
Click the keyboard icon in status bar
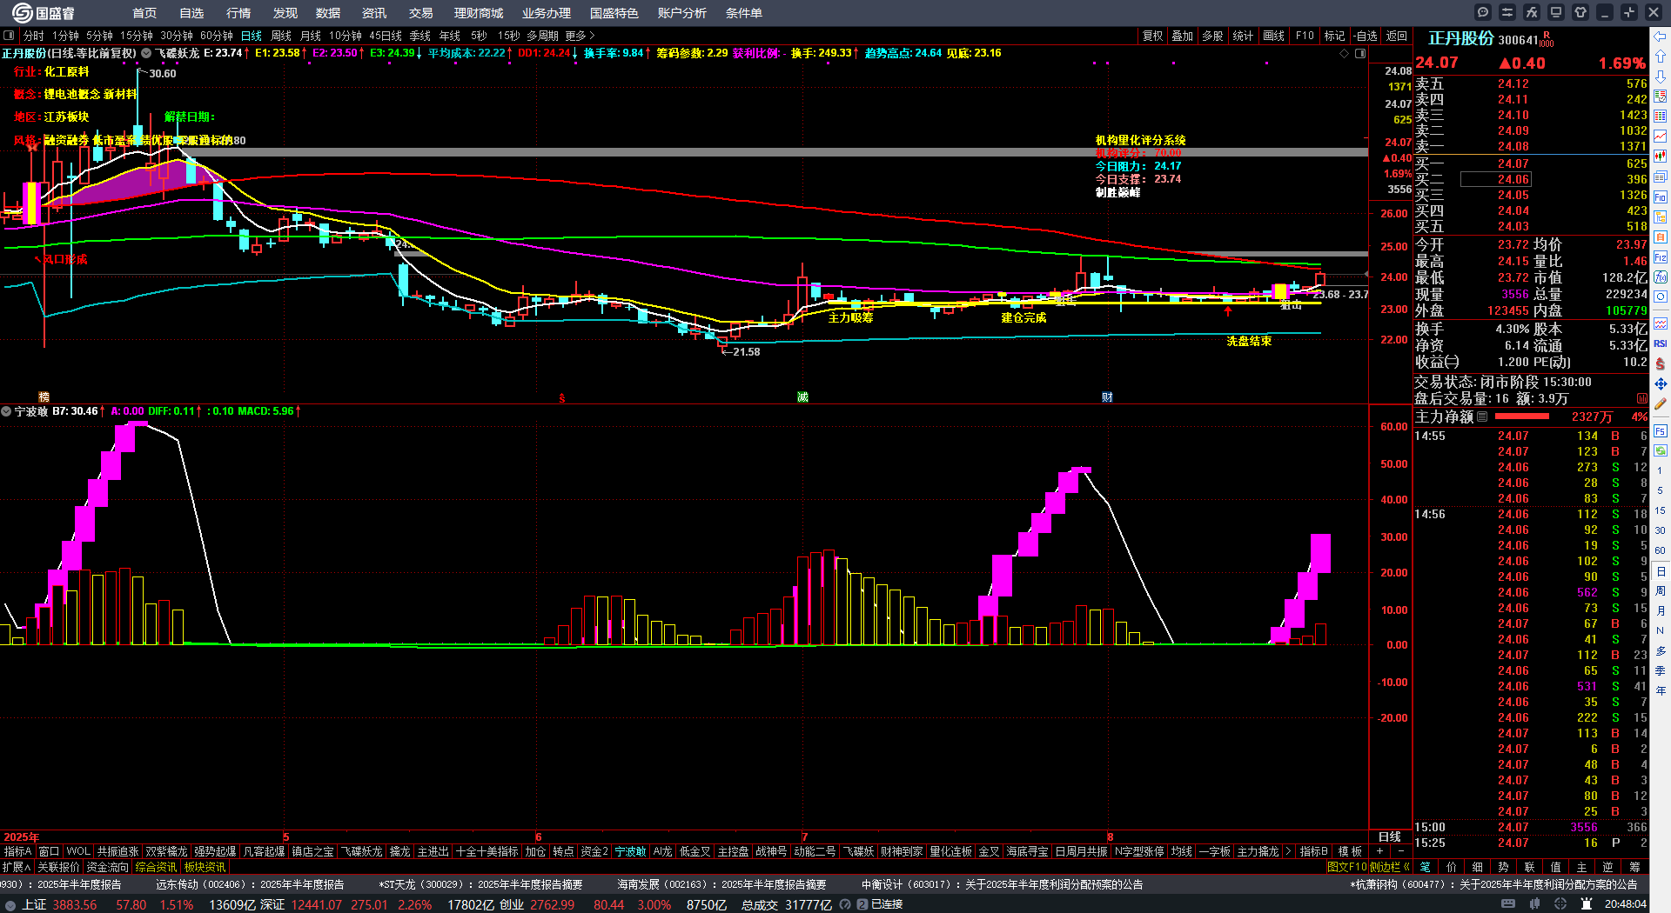(1508, 904)
